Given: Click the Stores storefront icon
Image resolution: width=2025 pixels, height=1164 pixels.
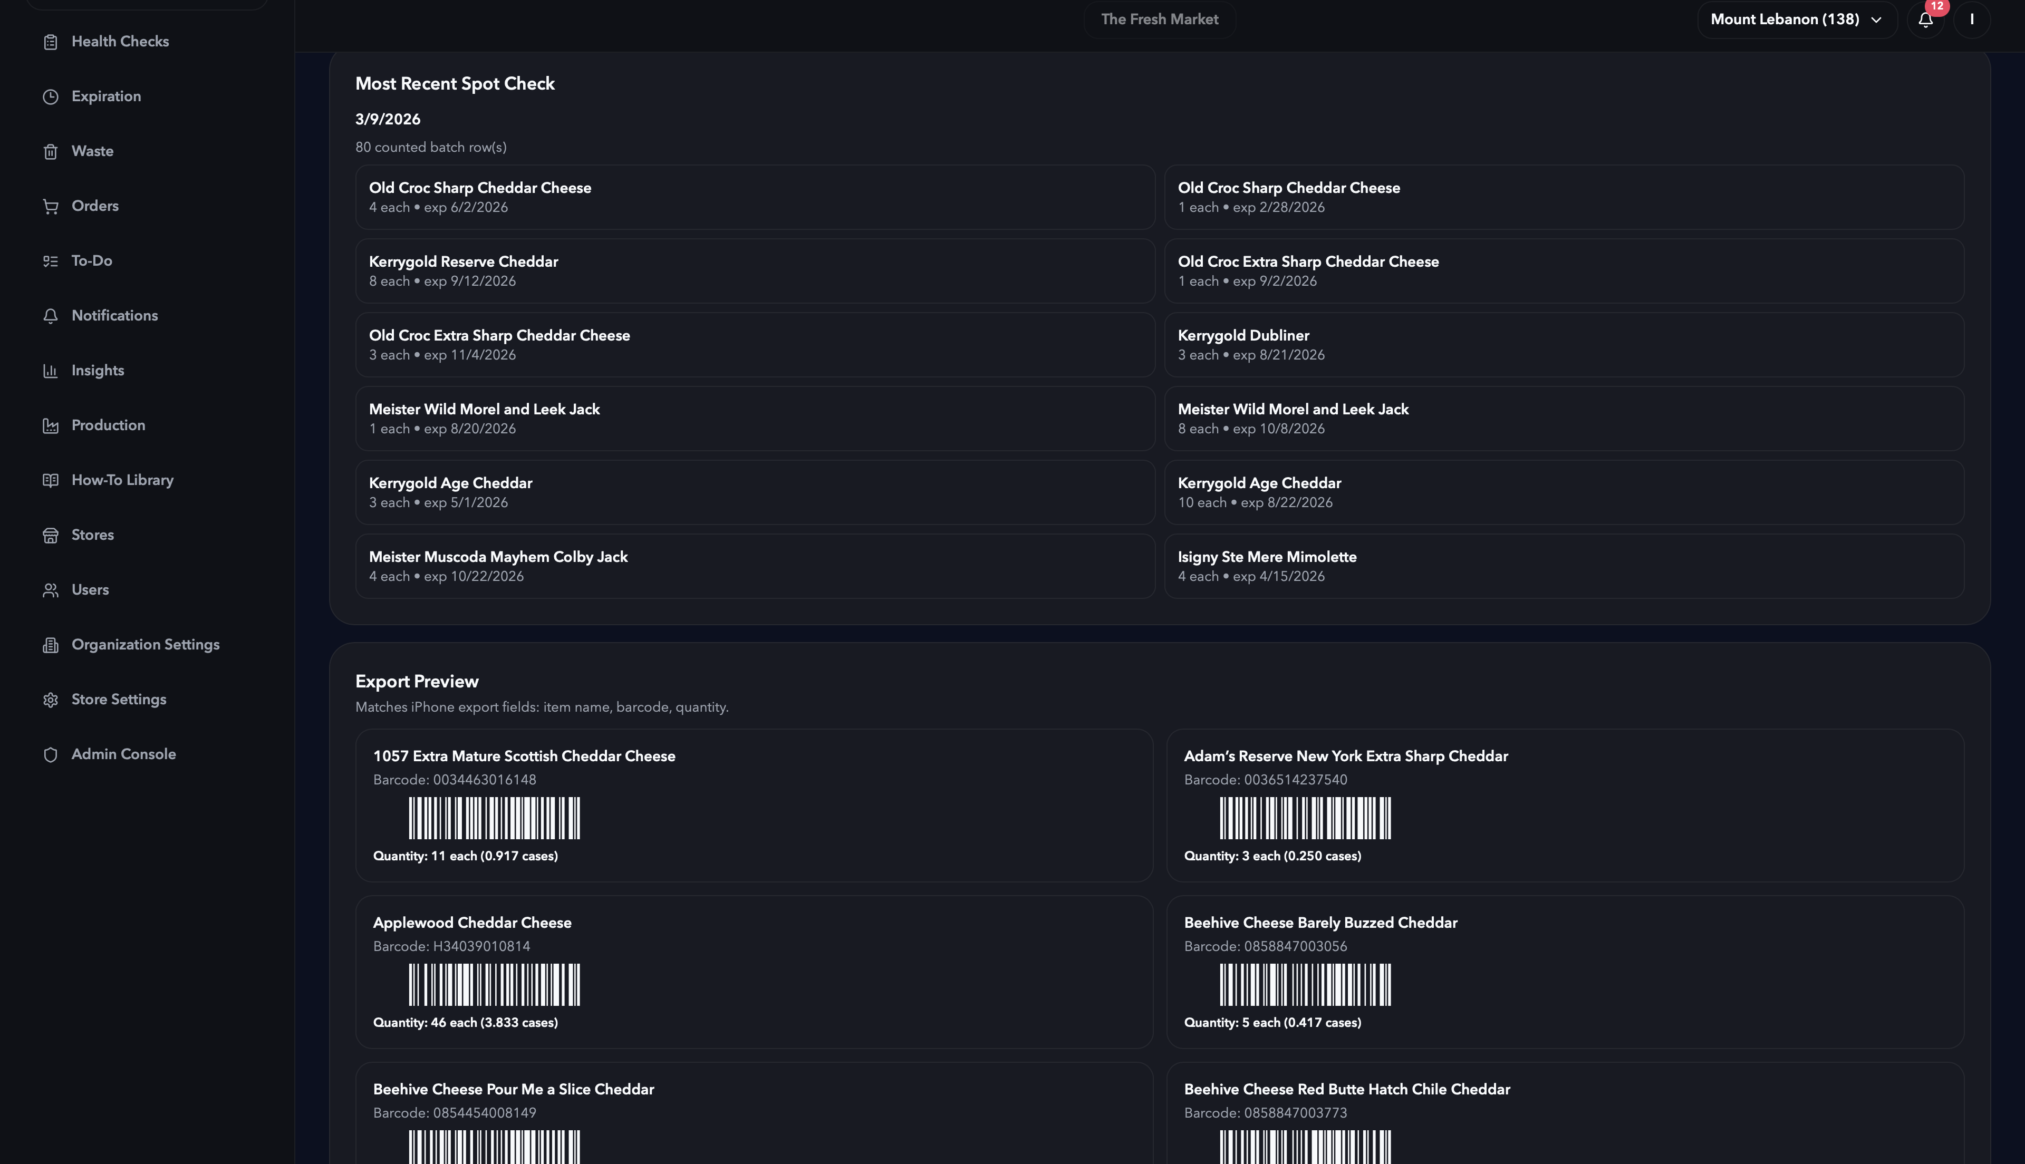Looking at the screenshot, I should point(51,535).
